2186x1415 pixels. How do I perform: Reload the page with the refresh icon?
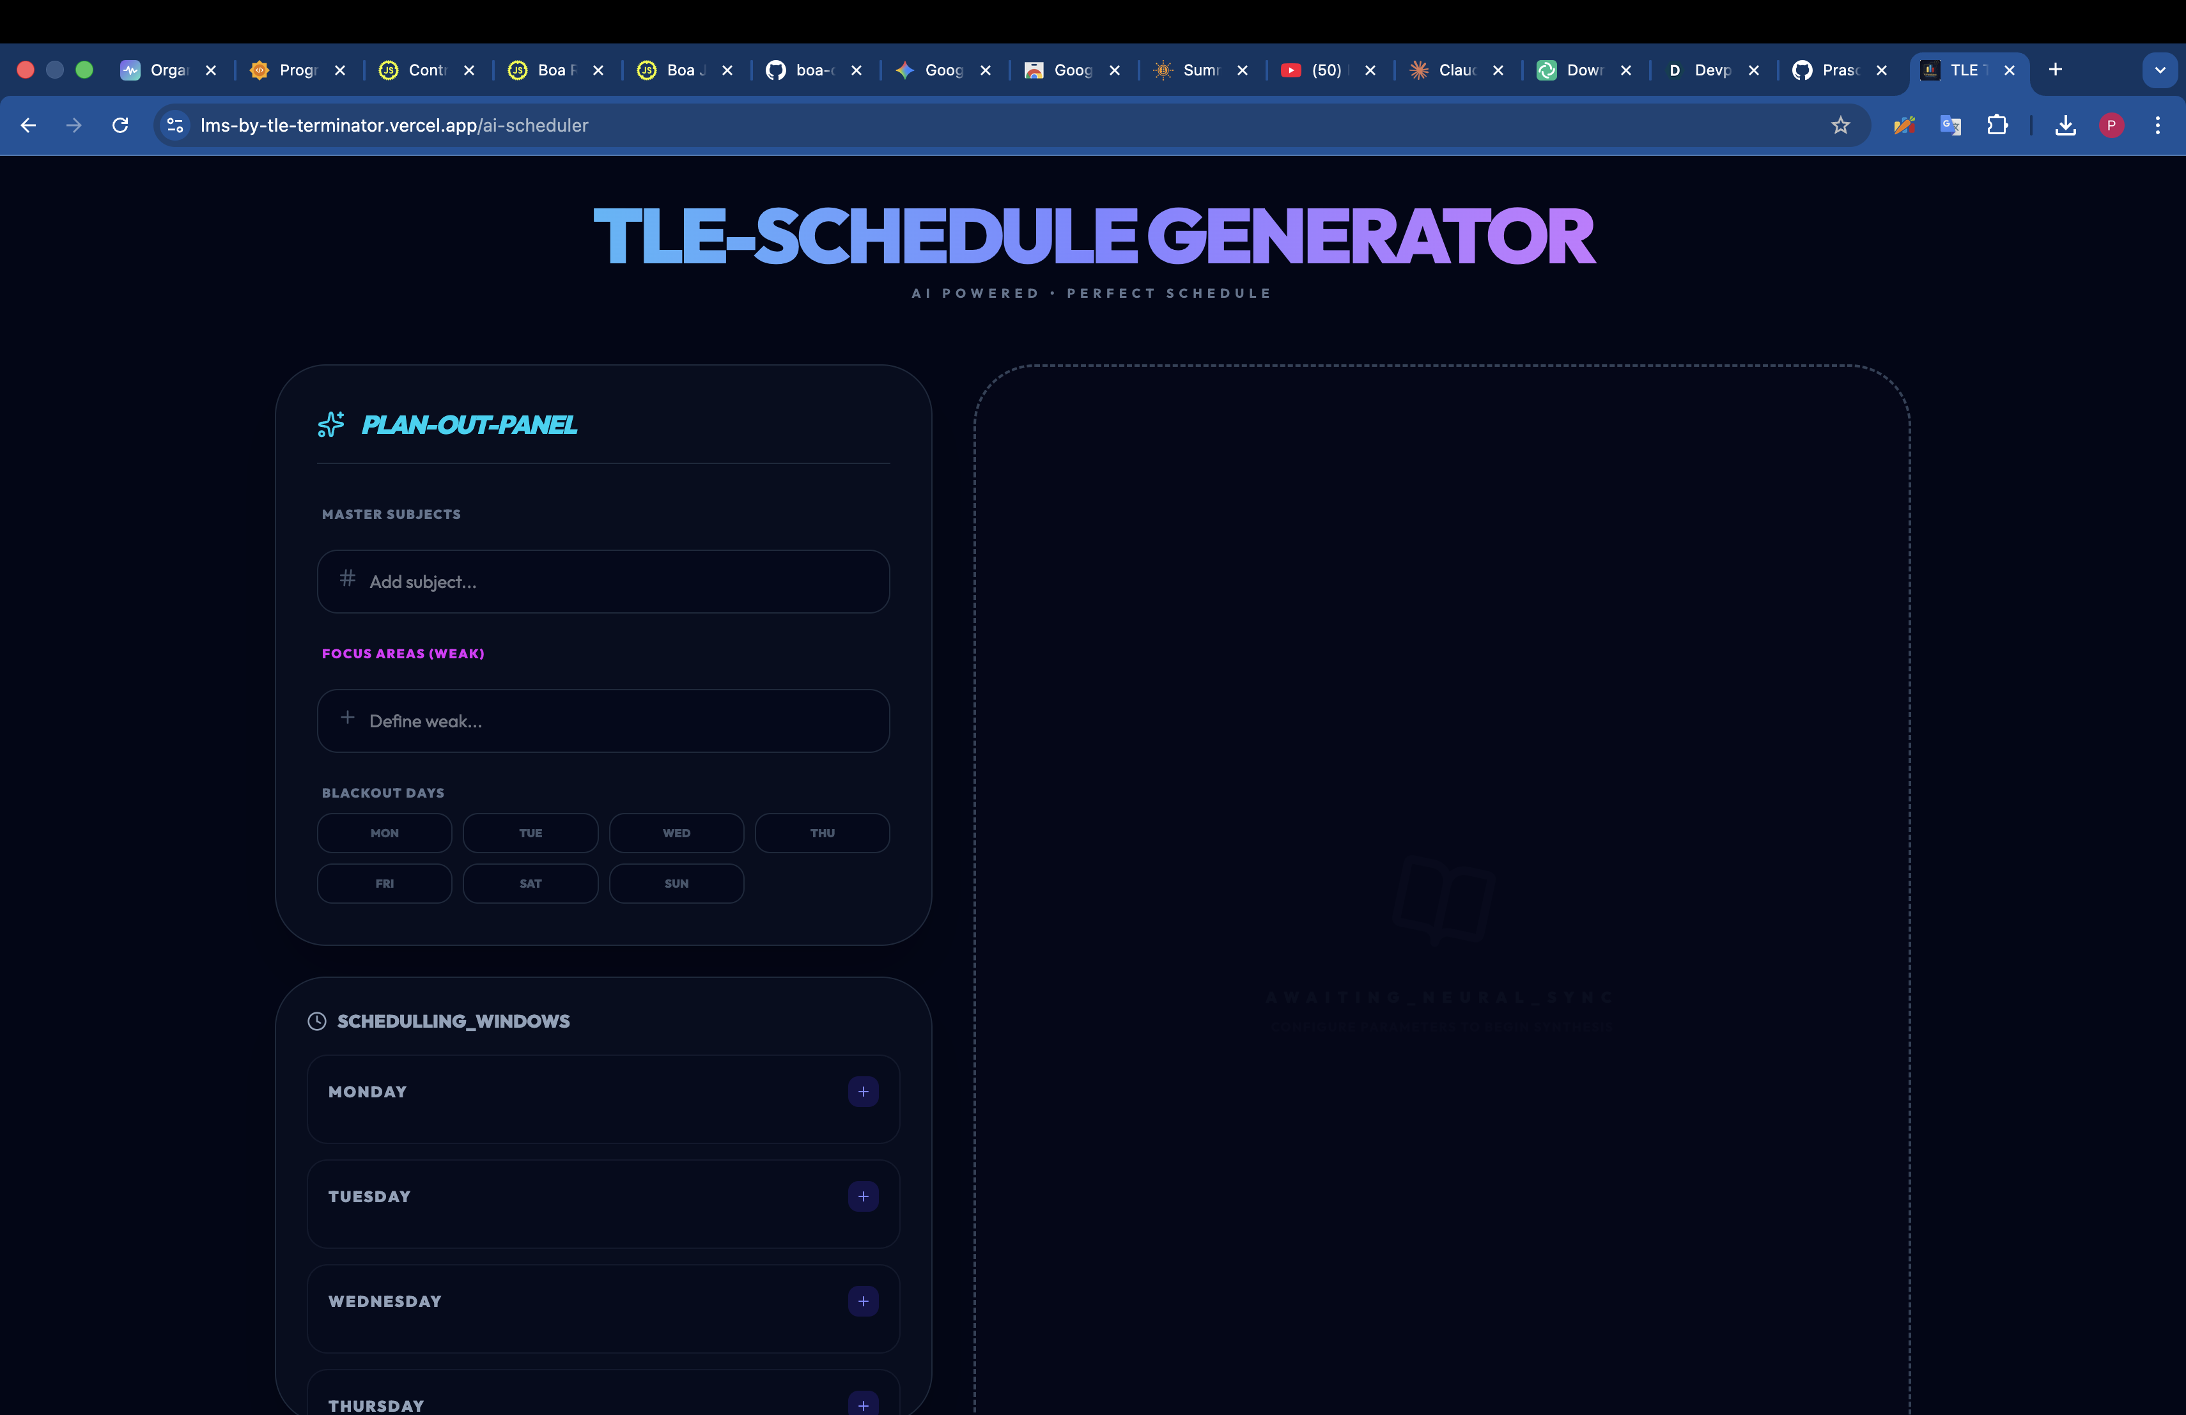(x=120, y=126)
